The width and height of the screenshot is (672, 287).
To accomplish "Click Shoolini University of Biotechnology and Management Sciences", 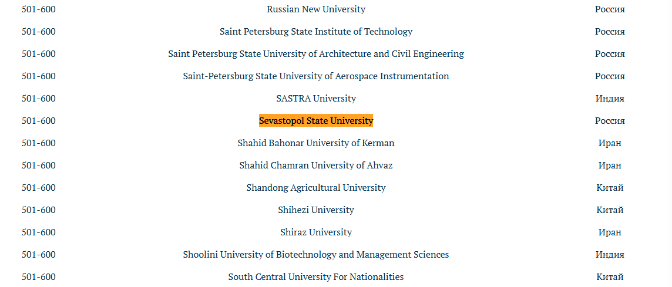I will tap(316, 255).
